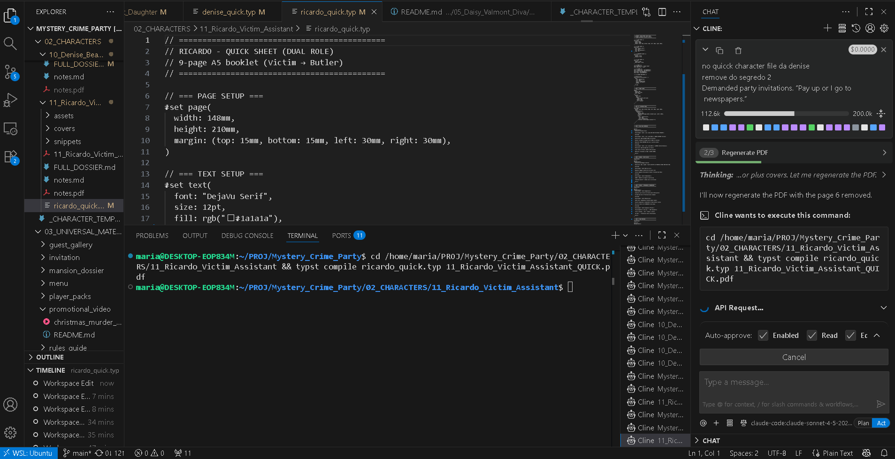
Task: Open the Search view in activity bar
Action: point(10,44)
